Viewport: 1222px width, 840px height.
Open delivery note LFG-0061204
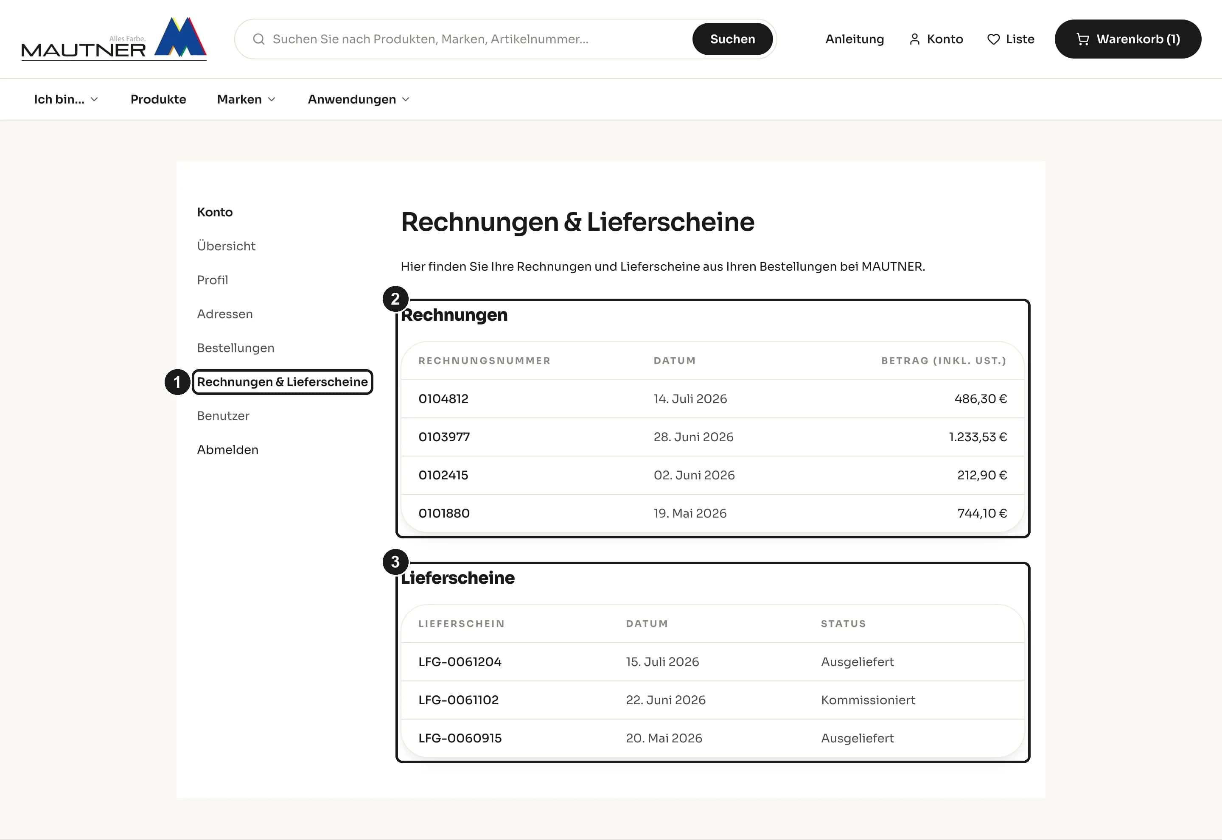[x=460, y=661]
